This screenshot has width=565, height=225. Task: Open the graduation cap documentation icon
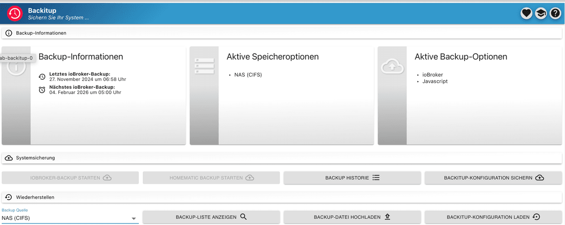tap(541, 14)
